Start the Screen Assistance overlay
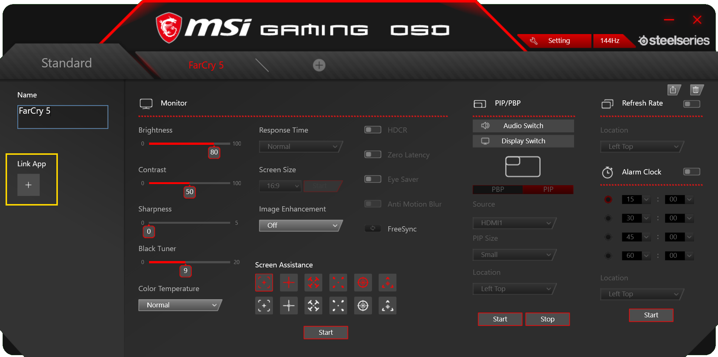This screenshot has height=357, width=718. tap(326, 333)
